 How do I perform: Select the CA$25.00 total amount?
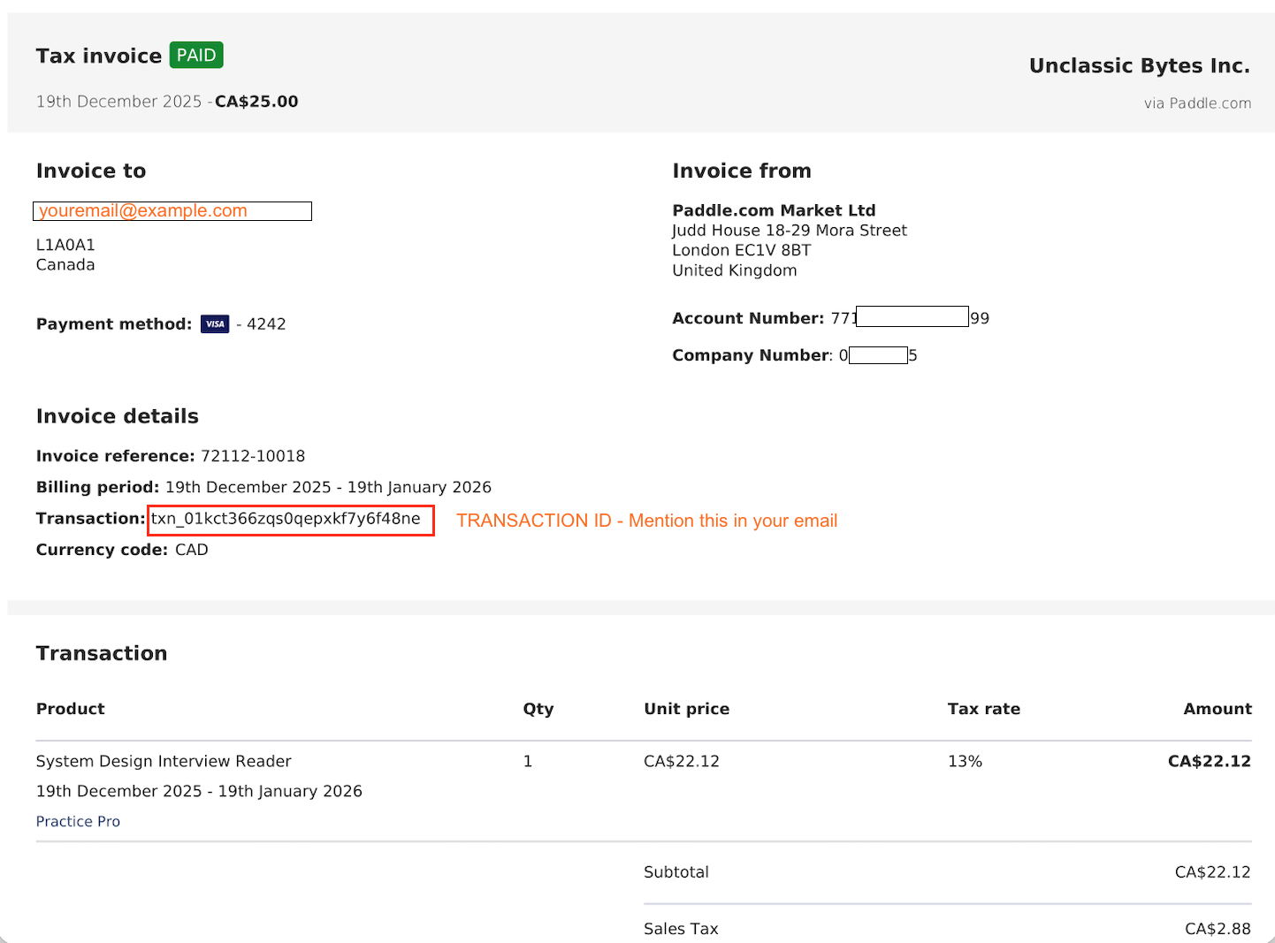click(x=256, y=101)
